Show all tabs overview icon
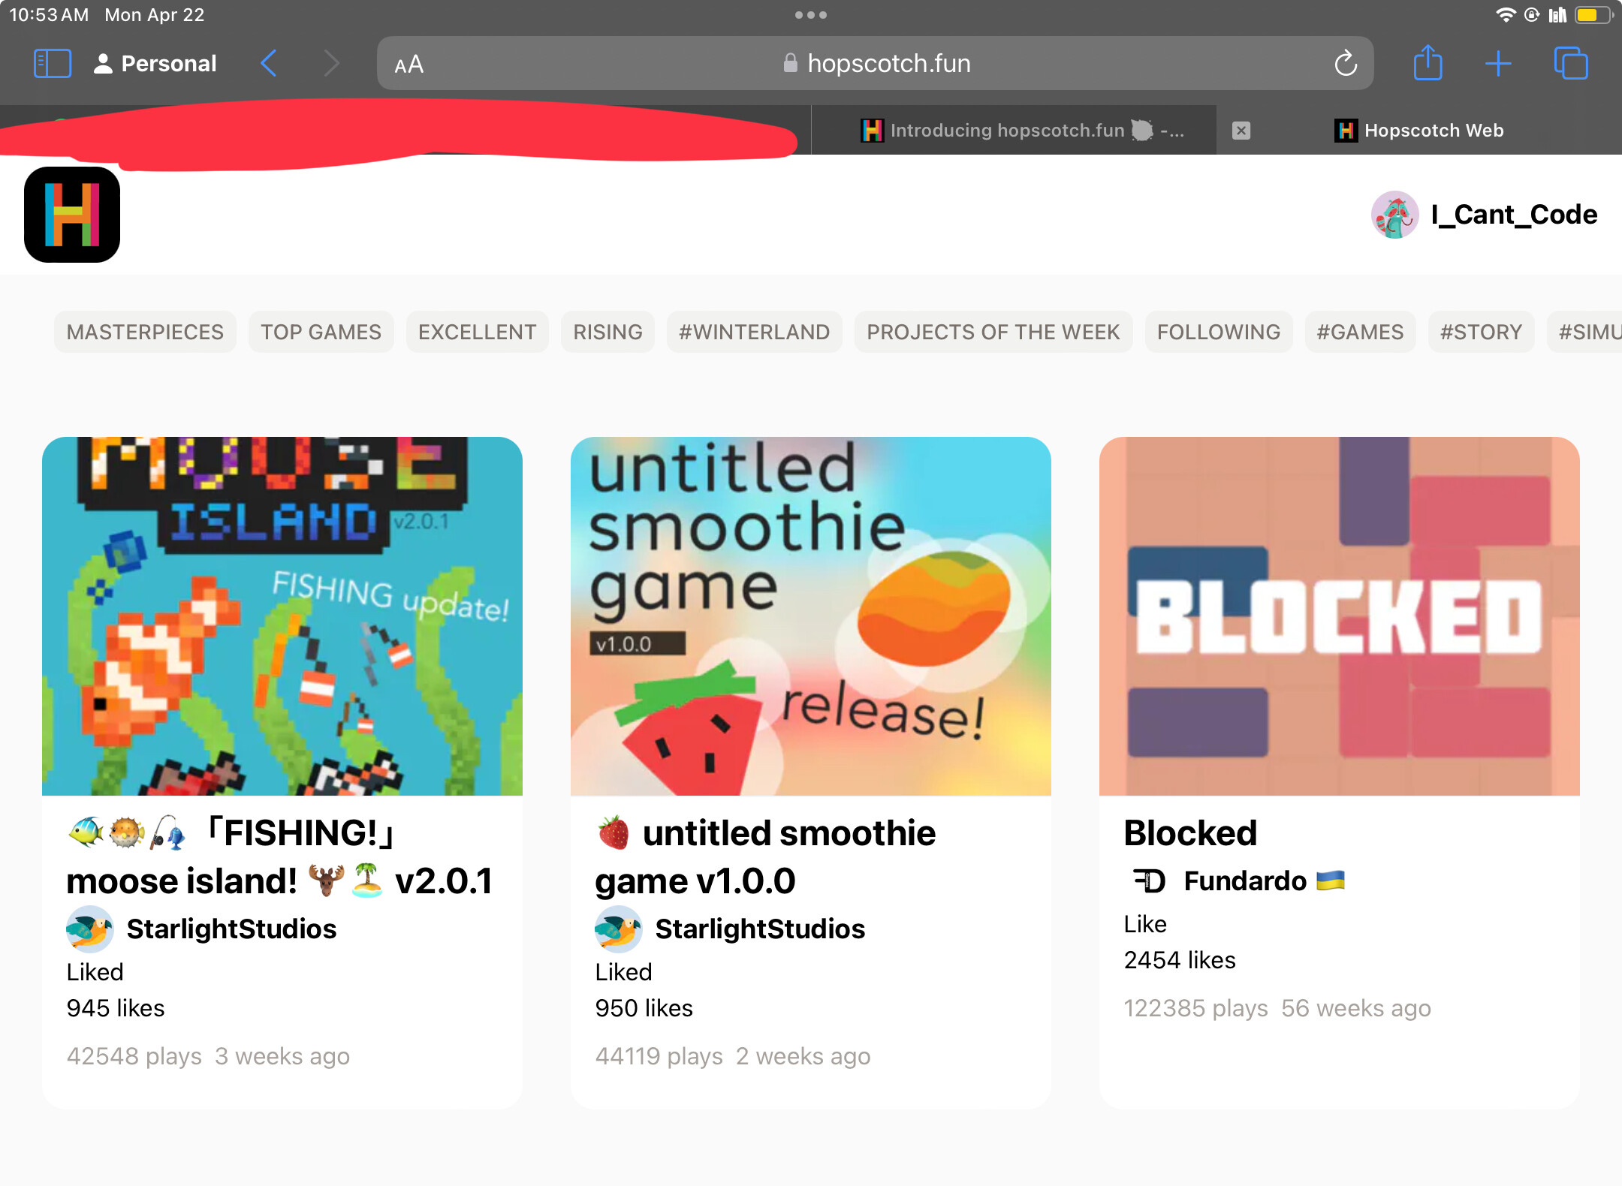The width and height of the screenshot is (1622, 1186). click(x=1570, y=64)
